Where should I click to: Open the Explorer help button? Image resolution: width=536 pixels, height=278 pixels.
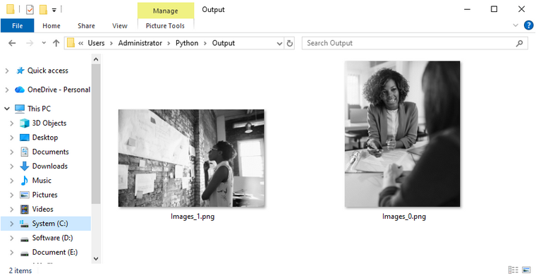pos(528,25)
